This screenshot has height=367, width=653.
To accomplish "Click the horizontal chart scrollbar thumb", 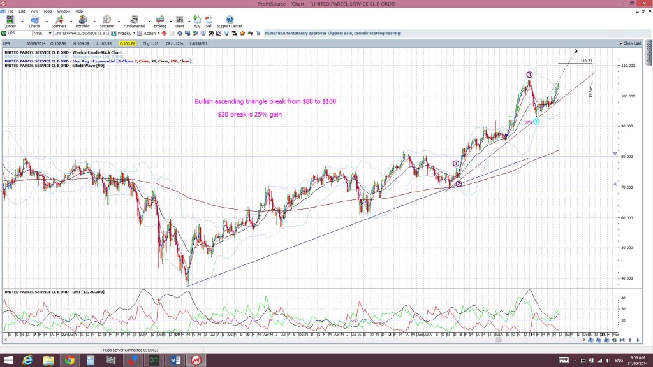I will coord(499,340).
